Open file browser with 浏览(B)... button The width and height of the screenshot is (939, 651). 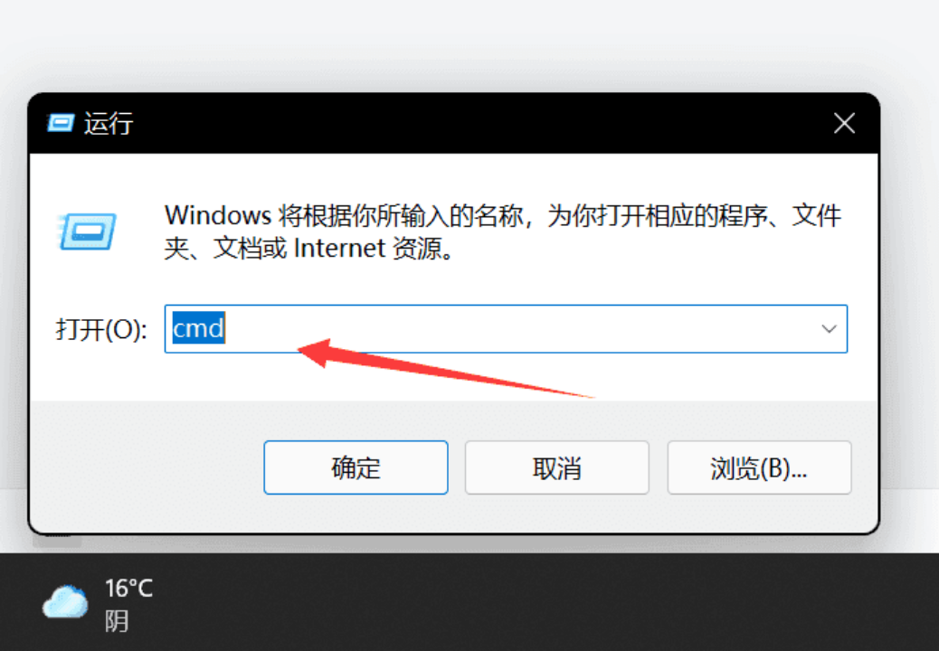759,468
